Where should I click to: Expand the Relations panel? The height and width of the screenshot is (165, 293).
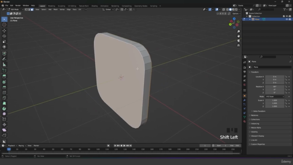point(255,115)
